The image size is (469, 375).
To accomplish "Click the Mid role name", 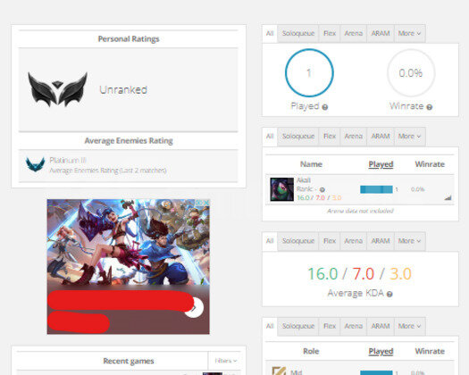I will (x=296, y=372).
